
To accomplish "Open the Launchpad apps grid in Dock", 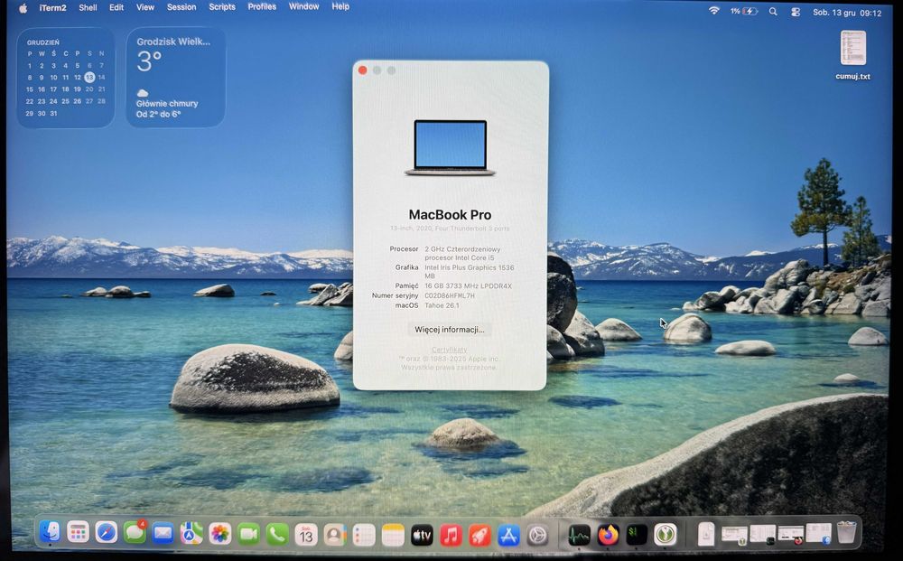I will [x=78, y=533].
